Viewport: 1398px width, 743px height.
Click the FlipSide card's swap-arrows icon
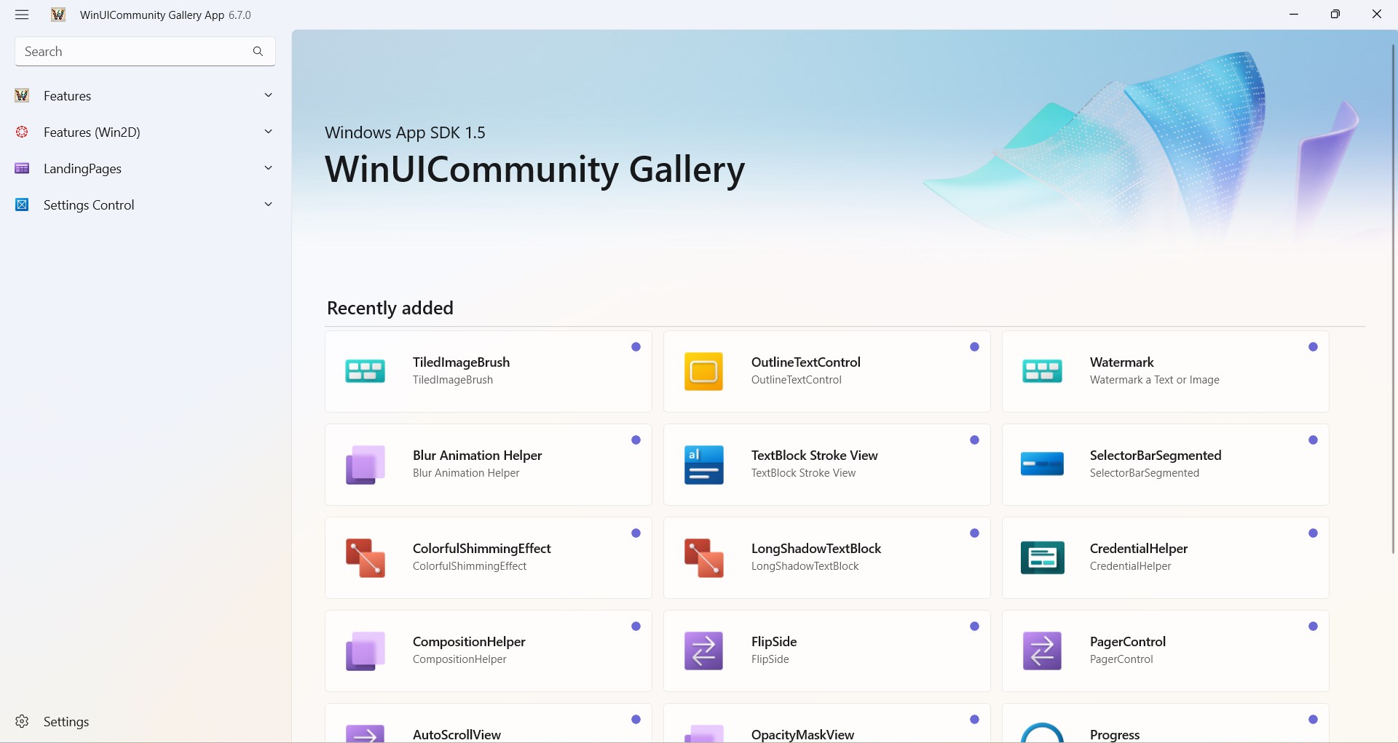point(703,651)
